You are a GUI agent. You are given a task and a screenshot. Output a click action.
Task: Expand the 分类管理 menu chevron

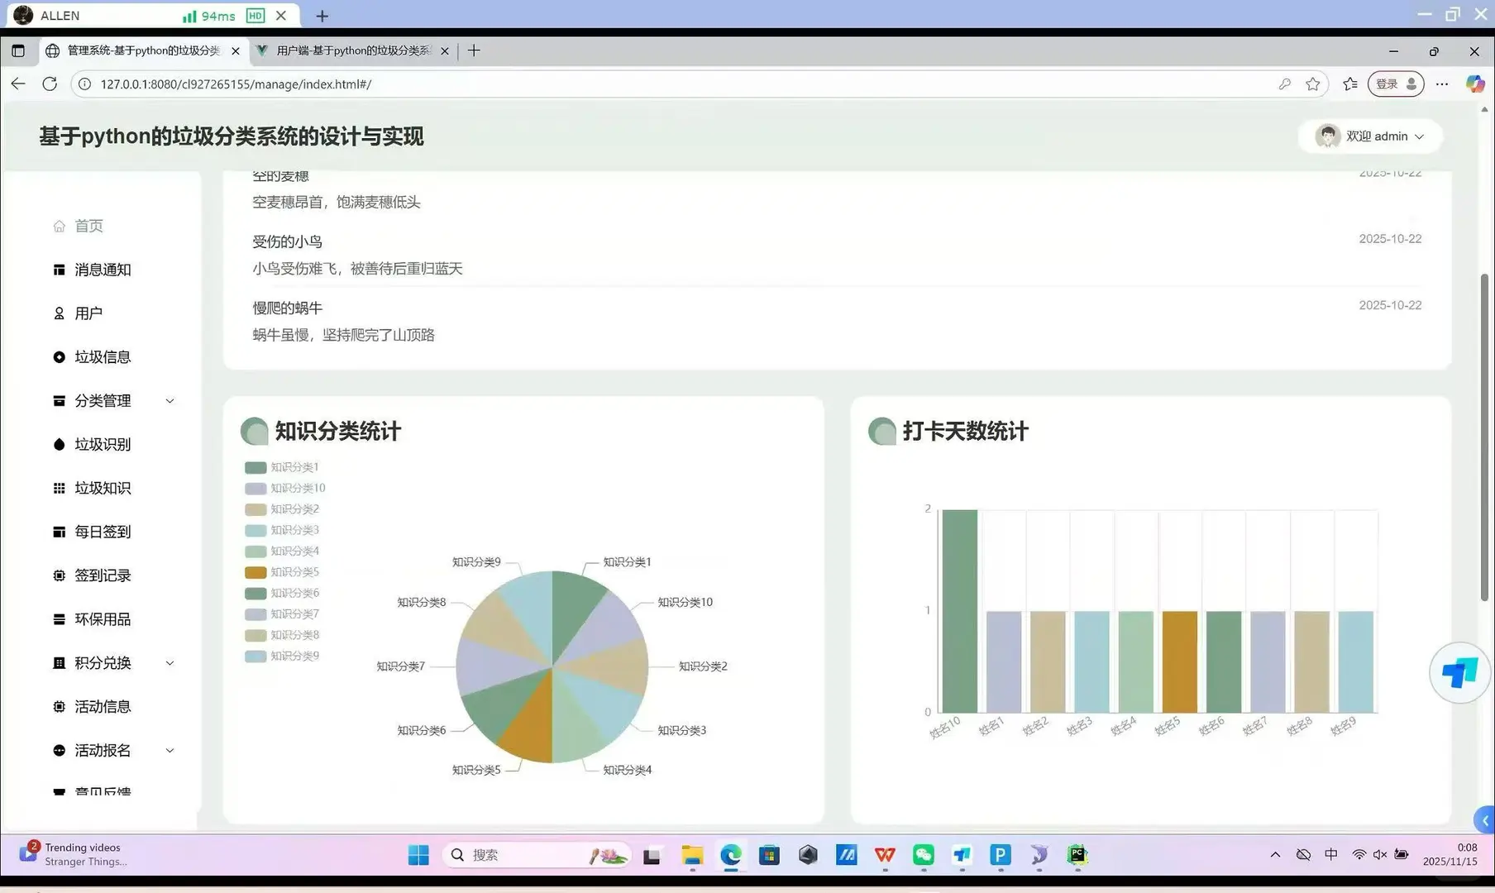[x=170, y=400]
